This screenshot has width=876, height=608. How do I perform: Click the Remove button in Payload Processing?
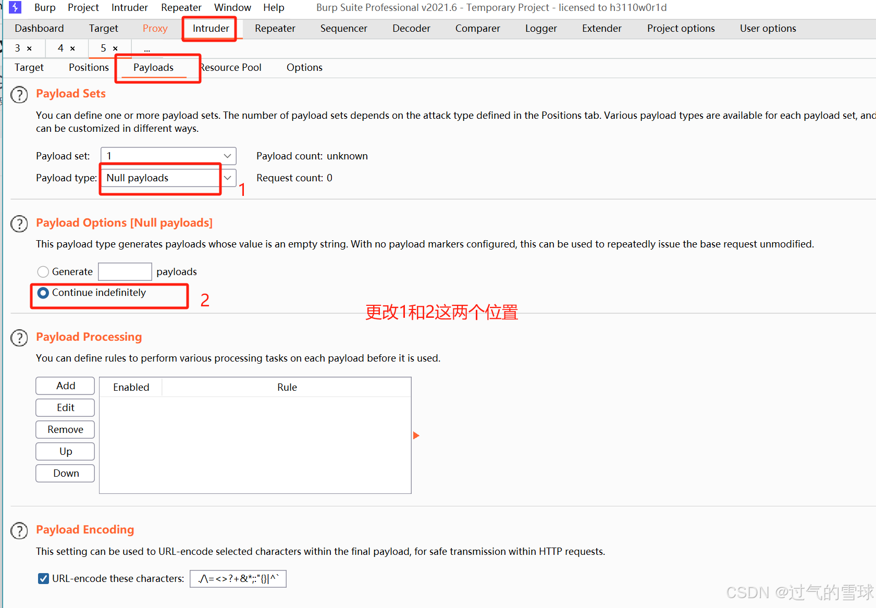click(65, 429)
